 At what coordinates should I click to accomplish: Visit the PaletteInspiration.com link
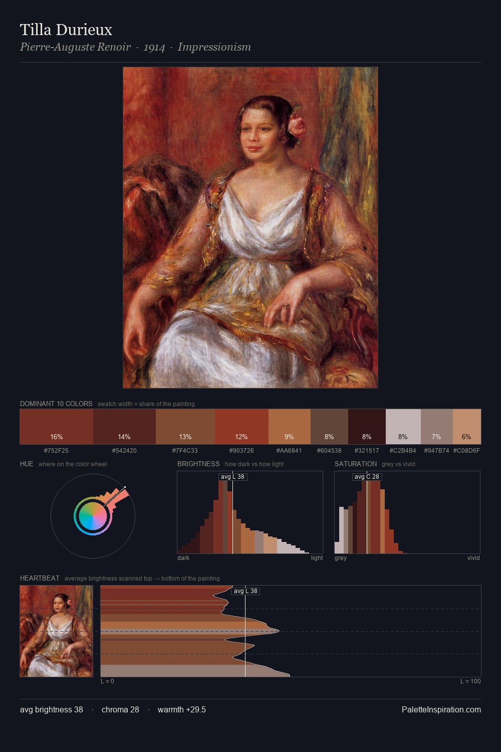tap(441, 709)
